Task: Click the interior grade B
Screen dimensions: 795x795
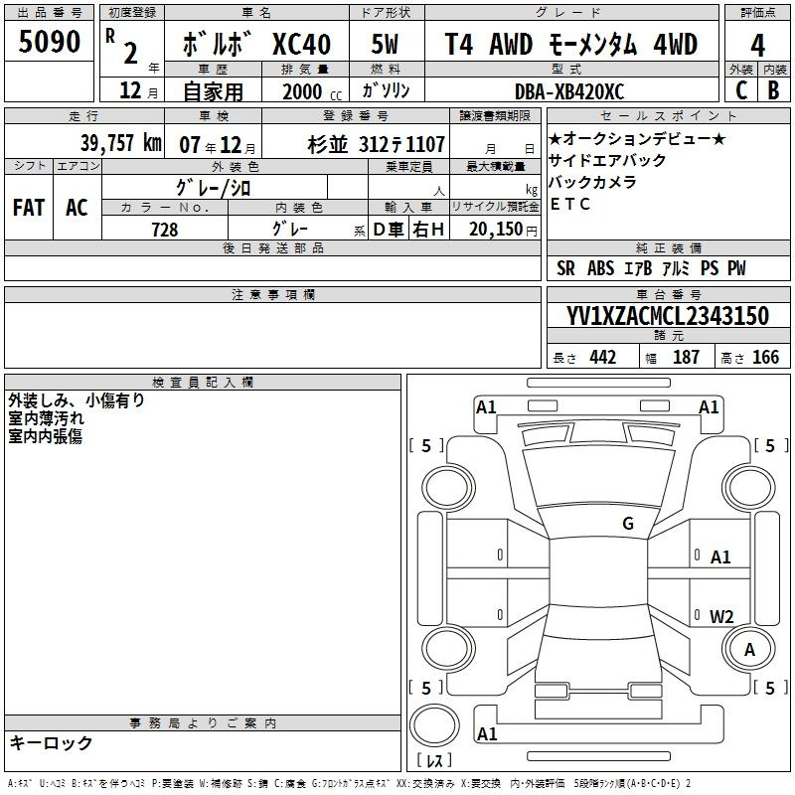Action: [x=774, y=90]
